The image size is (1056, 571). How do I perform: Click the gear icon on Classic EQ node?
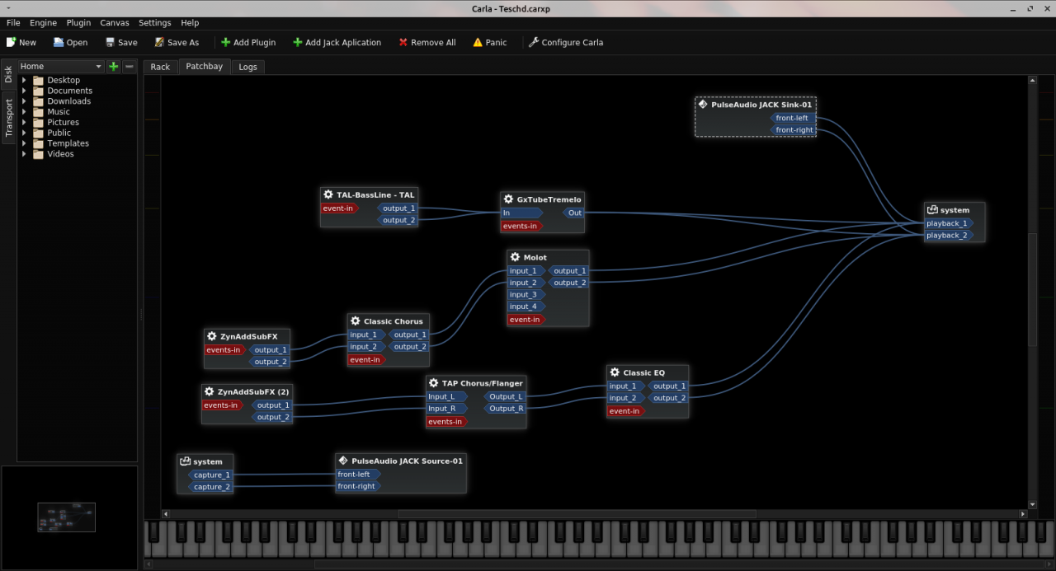coord(615,372)
